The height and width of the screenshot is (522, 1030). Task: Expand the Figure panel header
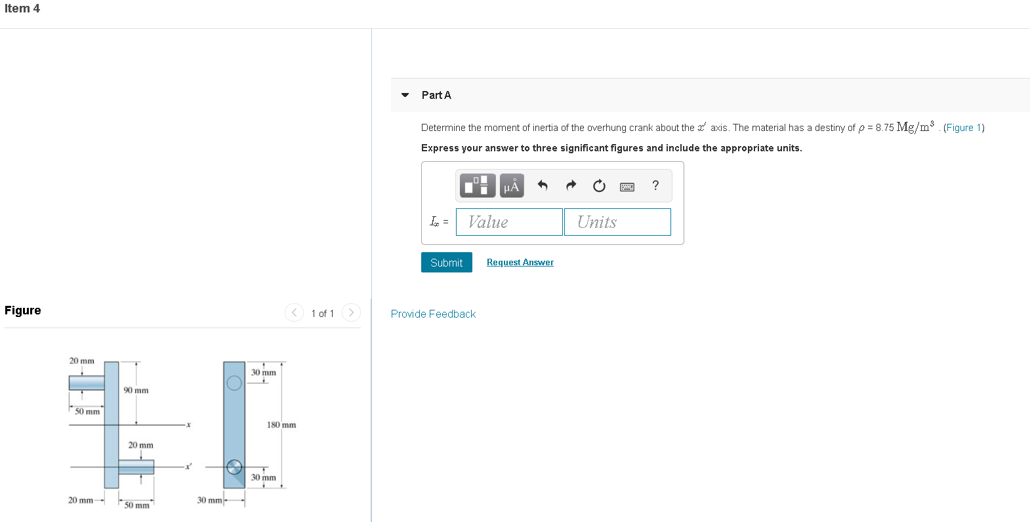pos(22,310)
